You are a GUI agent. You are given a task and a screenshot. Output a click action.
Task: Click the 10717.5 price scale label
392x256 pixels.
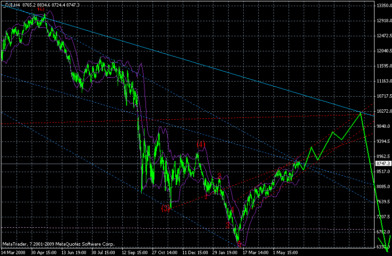[384, 96]
